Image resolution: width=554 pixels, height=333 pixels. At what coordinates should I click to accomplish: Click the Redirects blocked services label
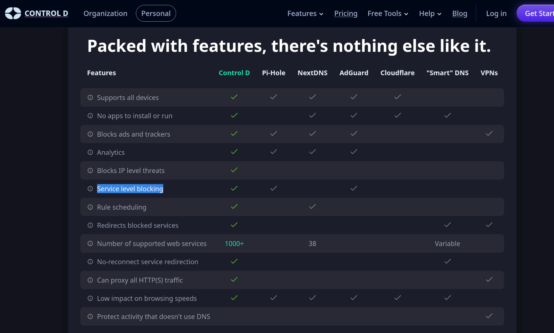(138, 225)
